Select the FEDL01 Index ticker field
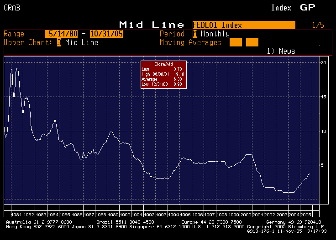 tap(244, 25)
